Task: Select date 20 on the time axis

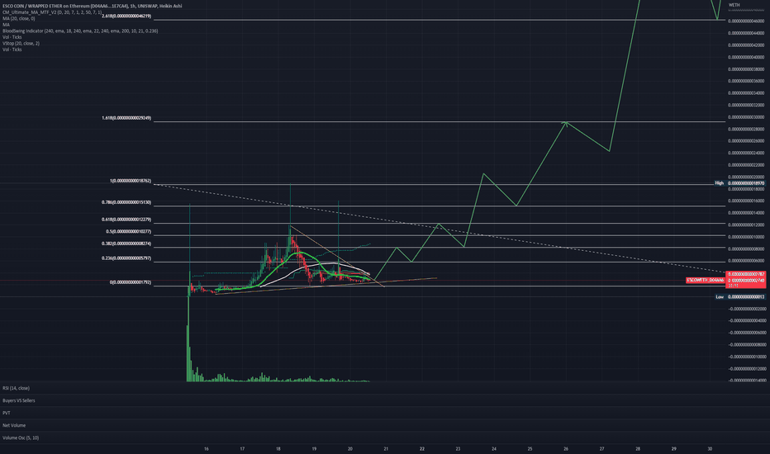Action: [x=350, y=448]
